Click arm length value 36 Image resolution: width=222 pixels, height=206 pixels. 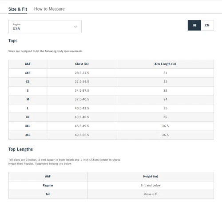pyautogui.click(x=165, y=117)
